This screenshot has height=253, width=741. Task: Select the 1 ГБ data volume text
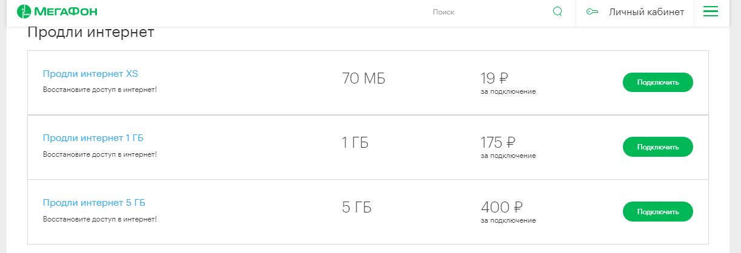click(355, 143)
